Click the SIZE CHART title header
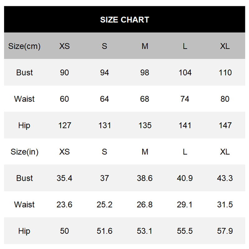The height and width of the screenshot is (249, 249). [125, 20]
